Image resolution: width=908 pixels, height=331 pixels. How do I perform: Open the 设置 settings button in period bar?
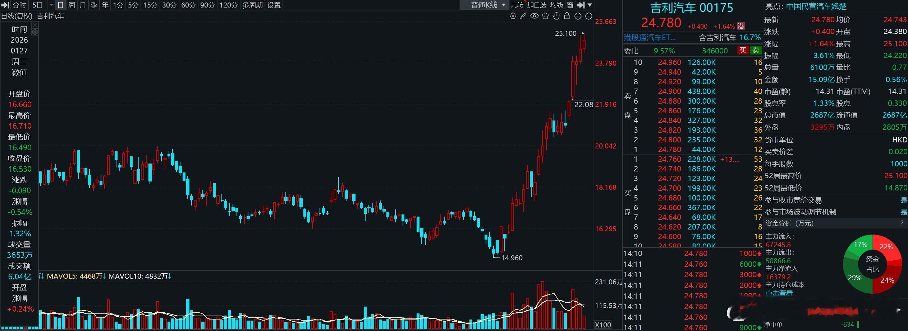click(x=274, y=5)
